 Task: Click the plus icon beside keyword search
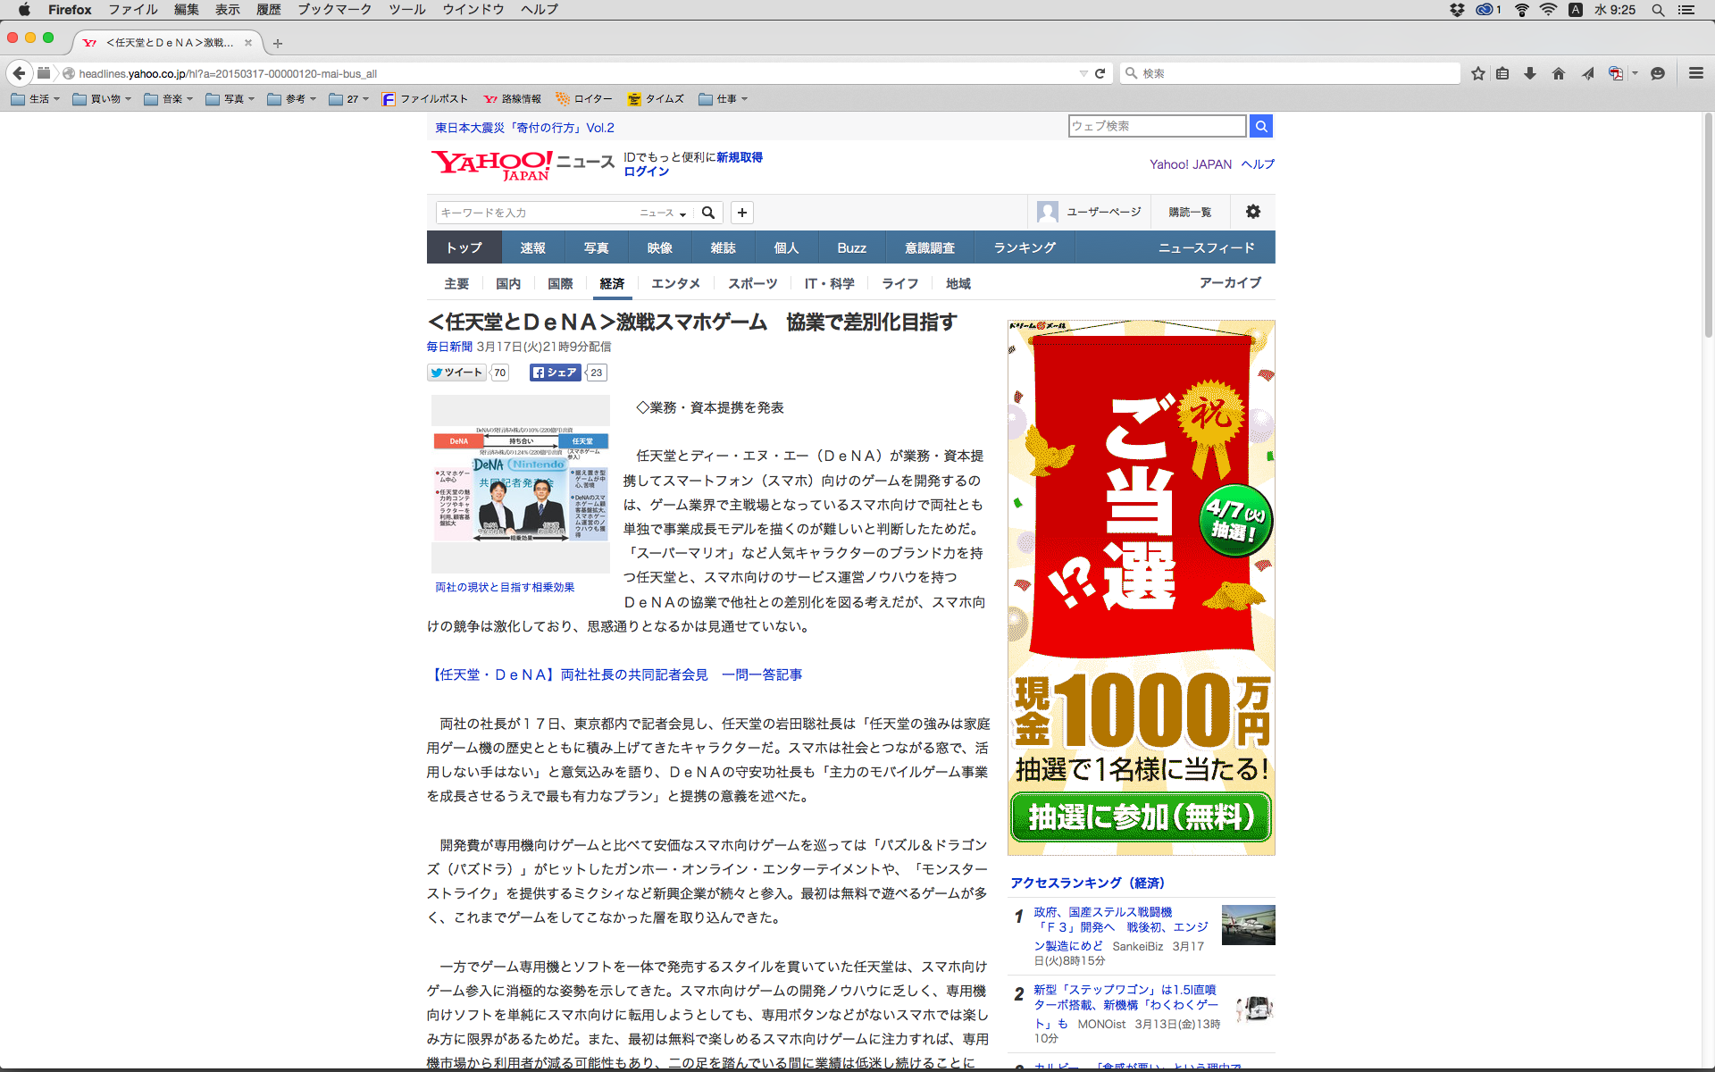[741, 213]
